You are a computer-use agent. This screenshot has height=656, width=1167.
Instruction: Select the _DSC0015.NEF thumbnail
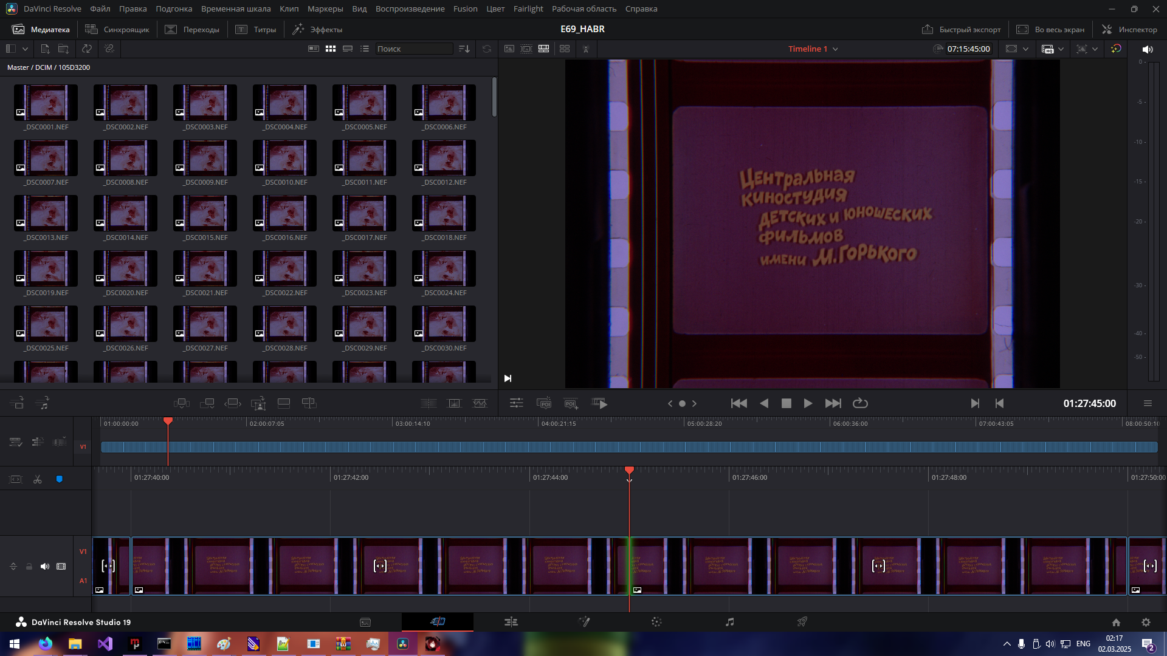click(205, 213)
